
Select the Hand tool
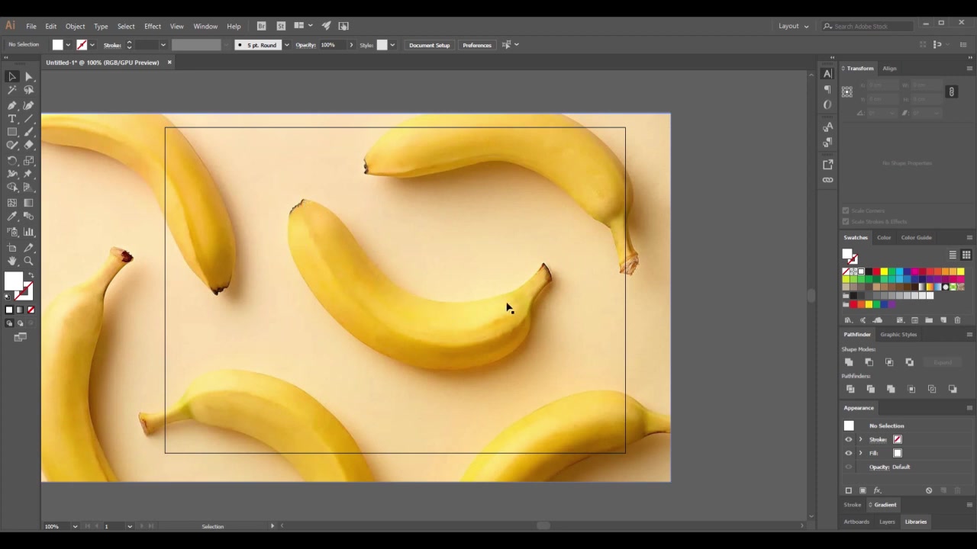(12, 260)
